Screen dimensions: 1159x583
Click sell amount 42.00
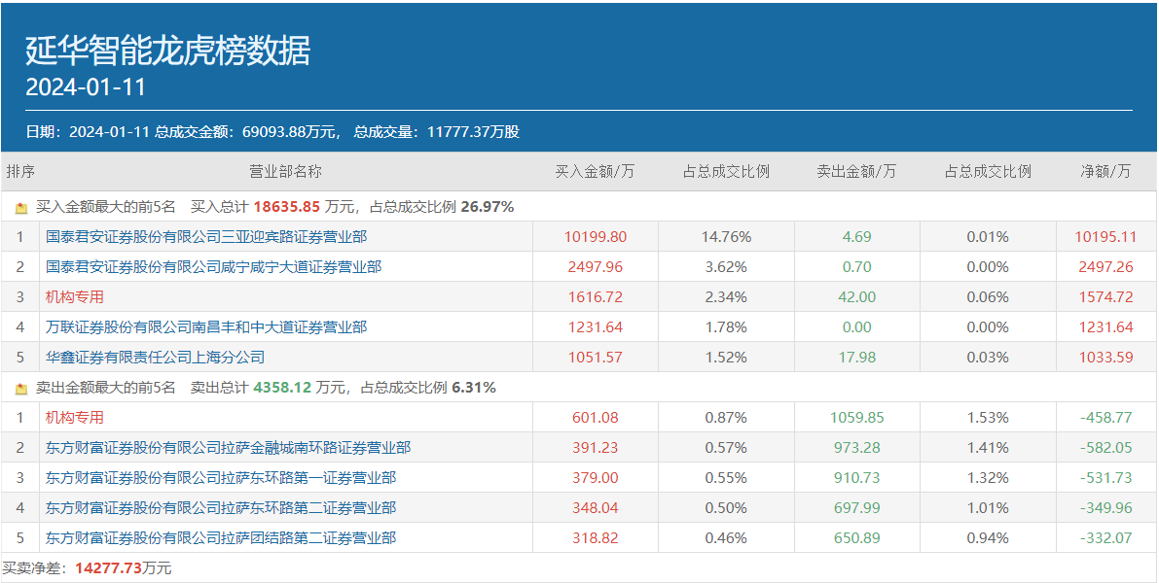tap(856, 297)
